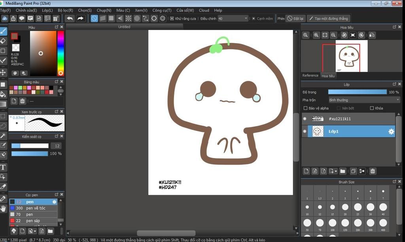Image resolution: width=405 pixels, height=242 pixels.
Task: Click the transparent color swatch
Action: coord(16,48)
